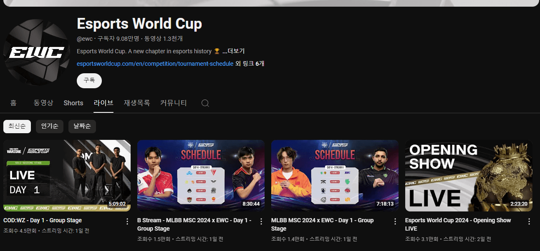Viewport: 540px width, 251px height.
Task: Open the Opening Show LIVE thumbnail
Action: [469, 176]
